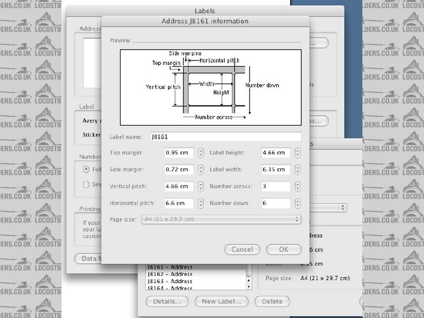
Task: Focus the Label name text field
Action: point(225,136)
